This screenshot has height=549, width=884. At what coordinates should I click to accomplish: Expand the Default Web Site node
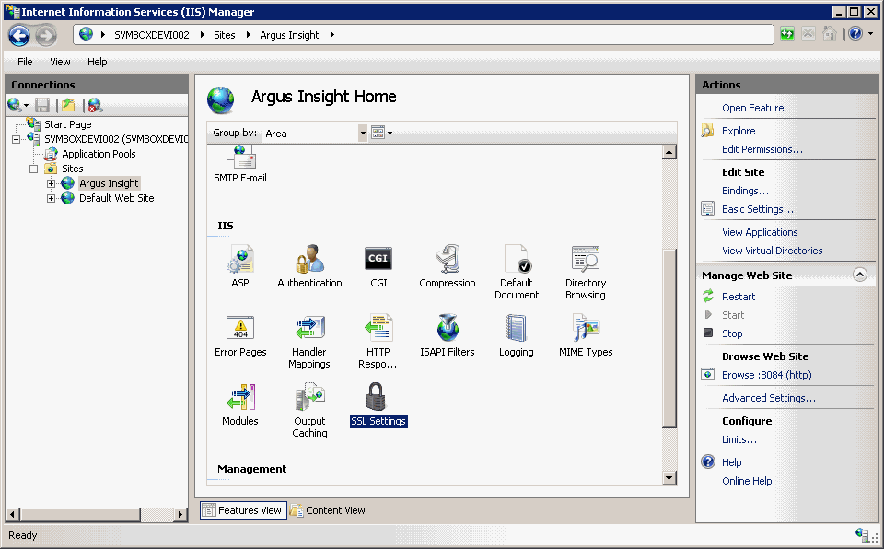pos(51,198)
